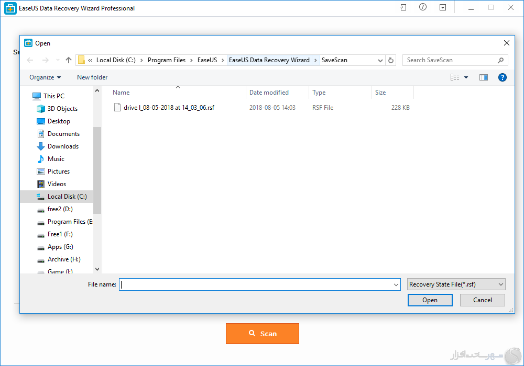
Task: Click the Cancel button
Action: 482,300
